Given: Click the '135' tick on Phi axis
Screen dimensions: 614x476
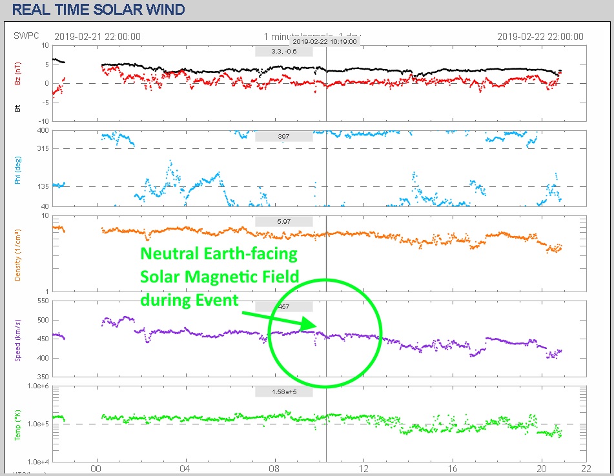Looking at the screenshot, I should [x=43, y=186].
